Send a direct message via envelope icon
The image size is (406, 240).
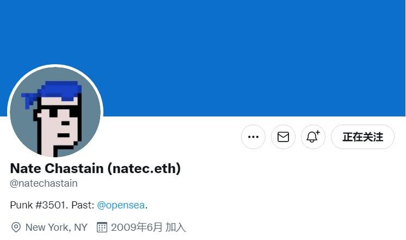283,137
